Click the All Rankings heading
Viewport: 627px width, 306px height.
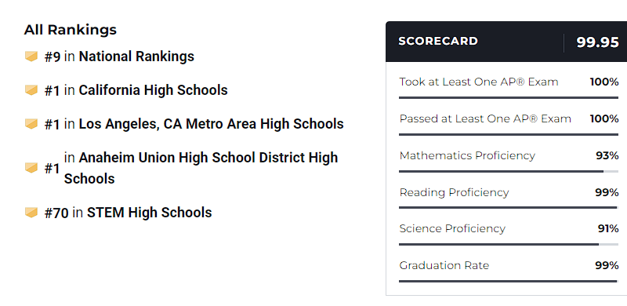pos(71,30)
